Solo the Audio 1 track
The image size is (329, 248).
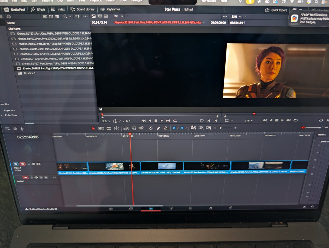coord(41,177)
